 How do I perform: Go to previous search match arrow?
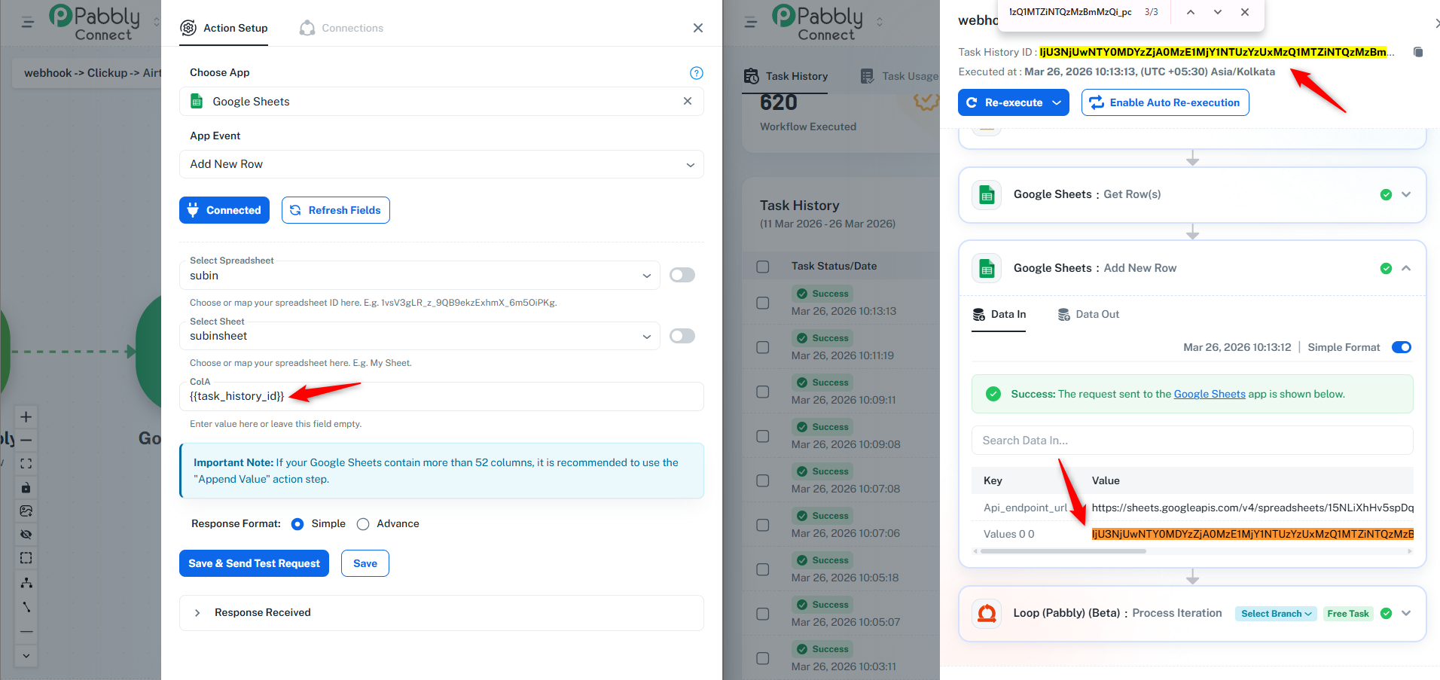tap(1190, 12)
